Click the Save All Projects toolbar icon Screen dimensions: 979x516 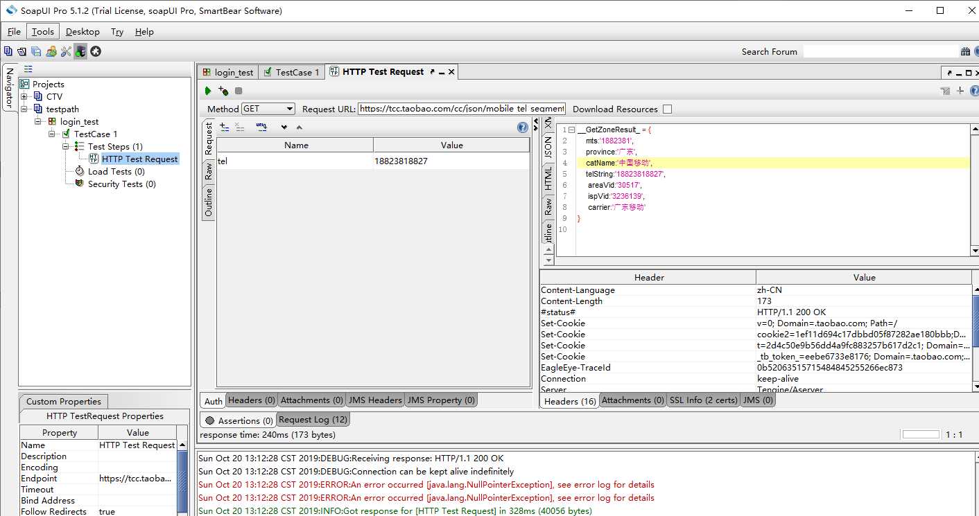click(x=36, y=51)
